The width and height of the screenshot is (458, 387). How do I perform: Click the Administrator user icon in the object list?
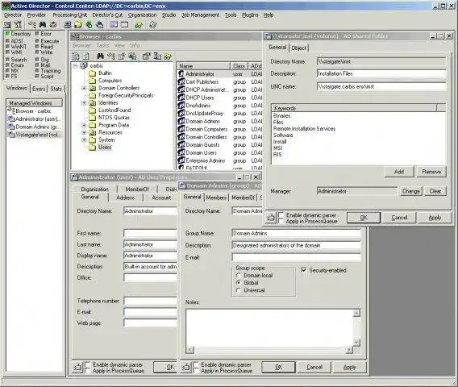(x=181, y=74)
